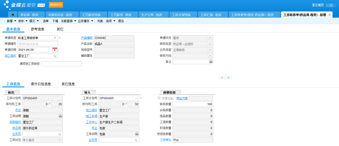Search 加工组织 via magnifier icon in 基本信息
The image size is (339, 146).
(55, 56)
